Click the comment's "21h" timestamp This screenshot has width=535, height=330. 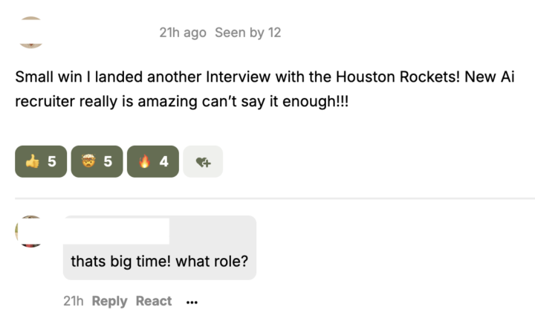[74, 301]
